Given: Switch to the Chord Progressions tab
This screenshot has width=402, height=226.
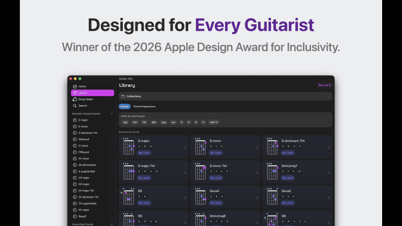Looking at the screenshot, I should 144,107.
